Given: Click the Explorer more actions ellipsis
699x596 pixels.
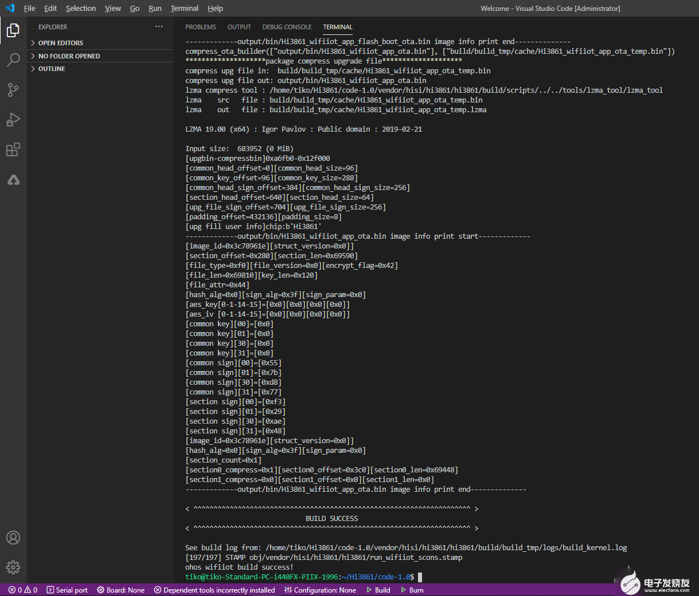Looking at the screenshot, I should (159, 27).
